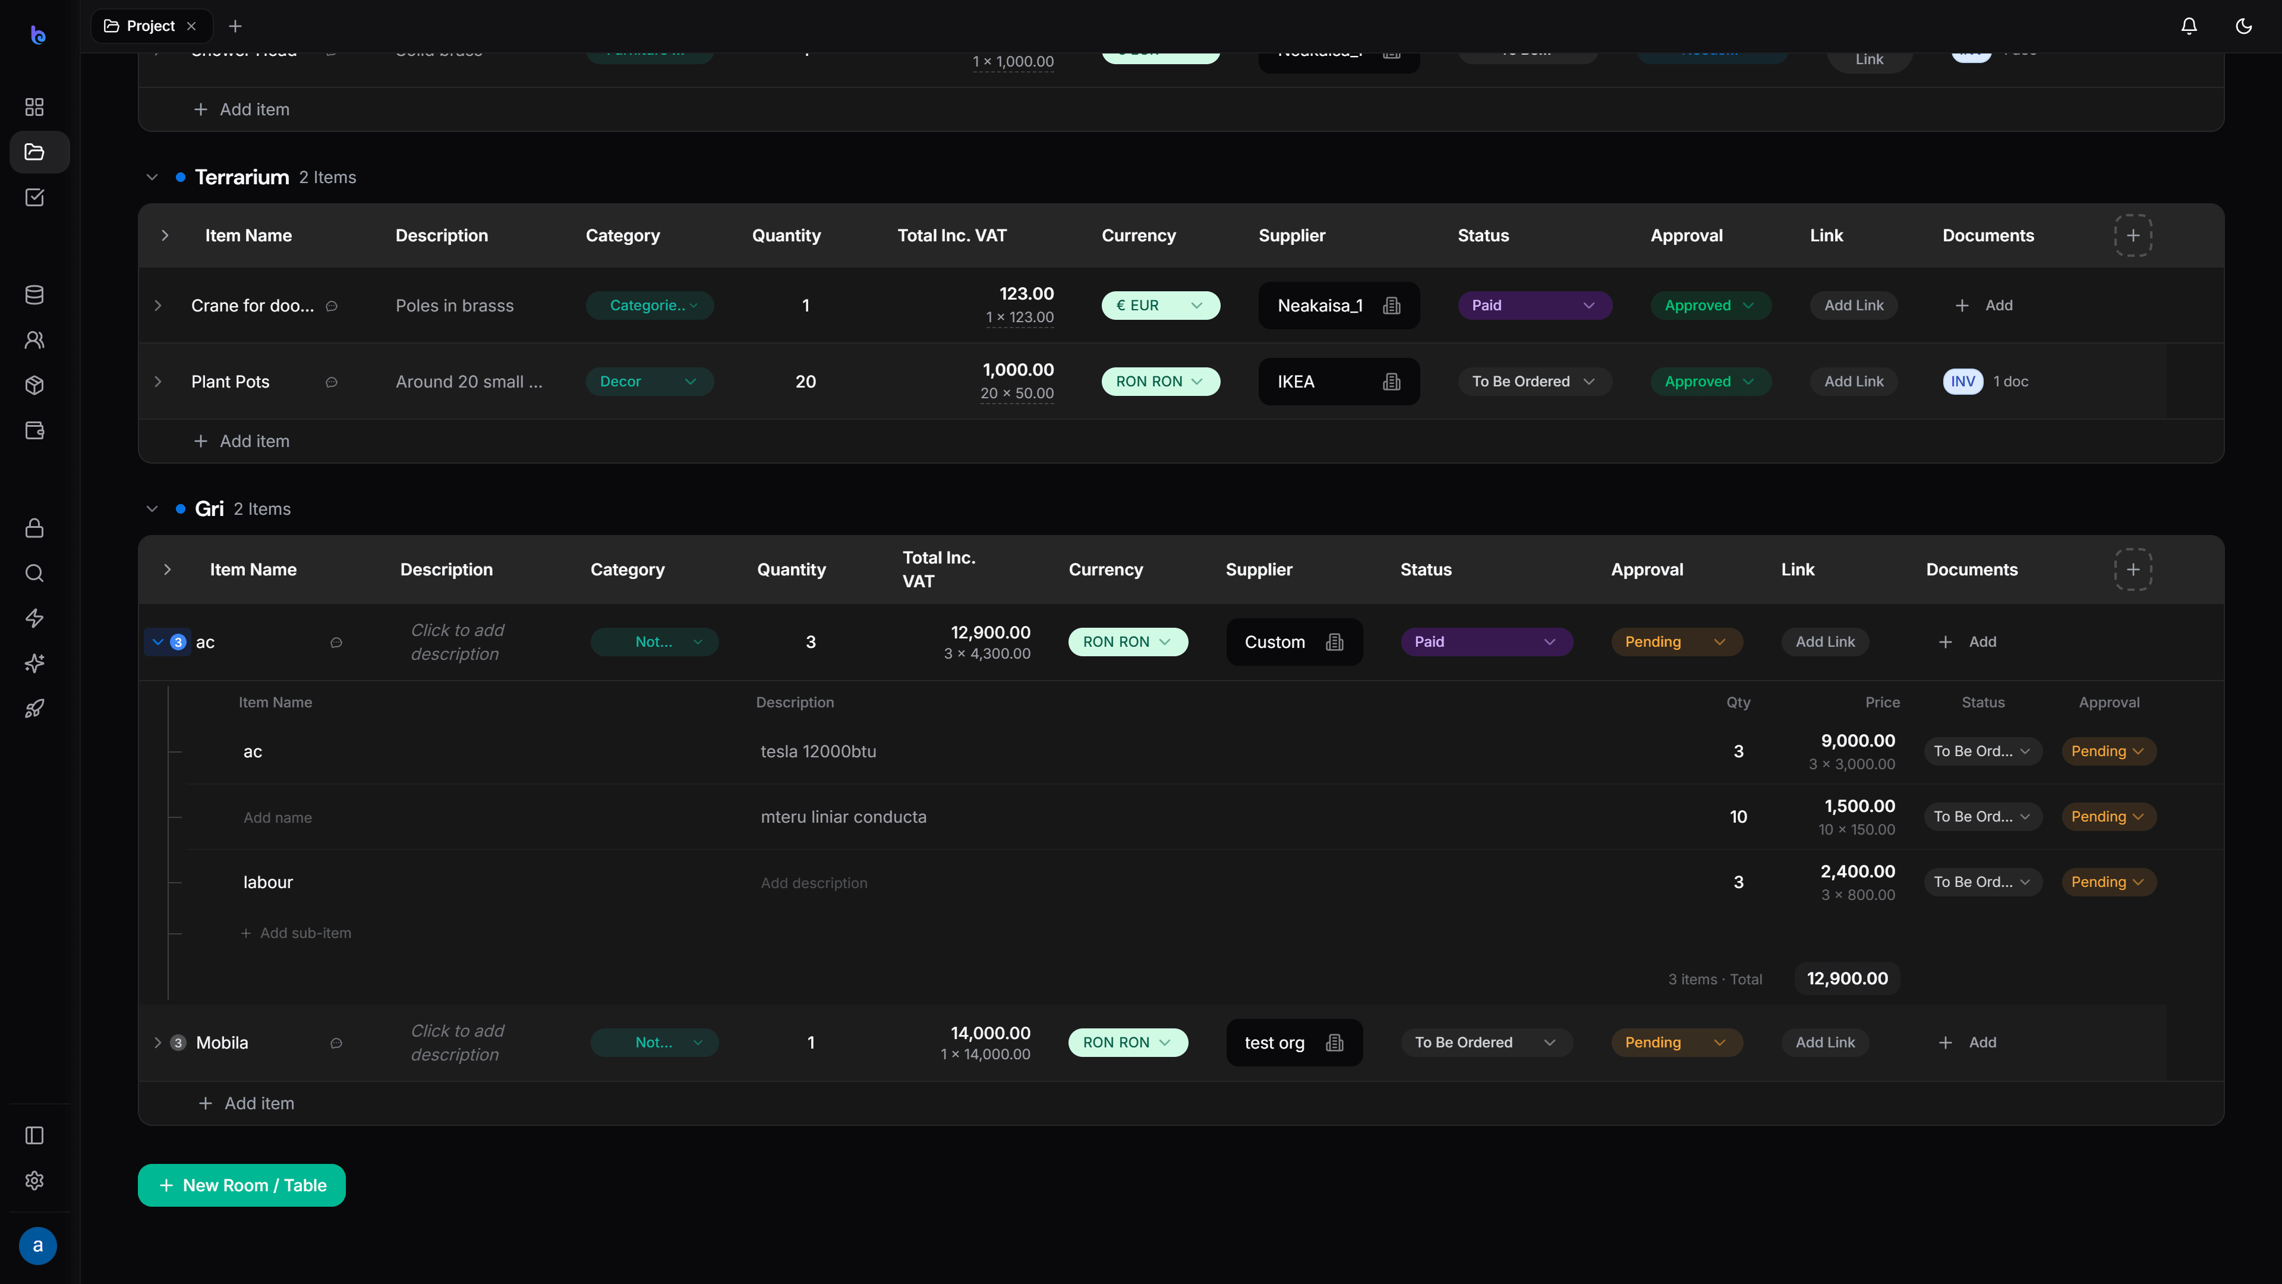
Task: Expand the Plant Pots row
Action: (x=159, y=382)
